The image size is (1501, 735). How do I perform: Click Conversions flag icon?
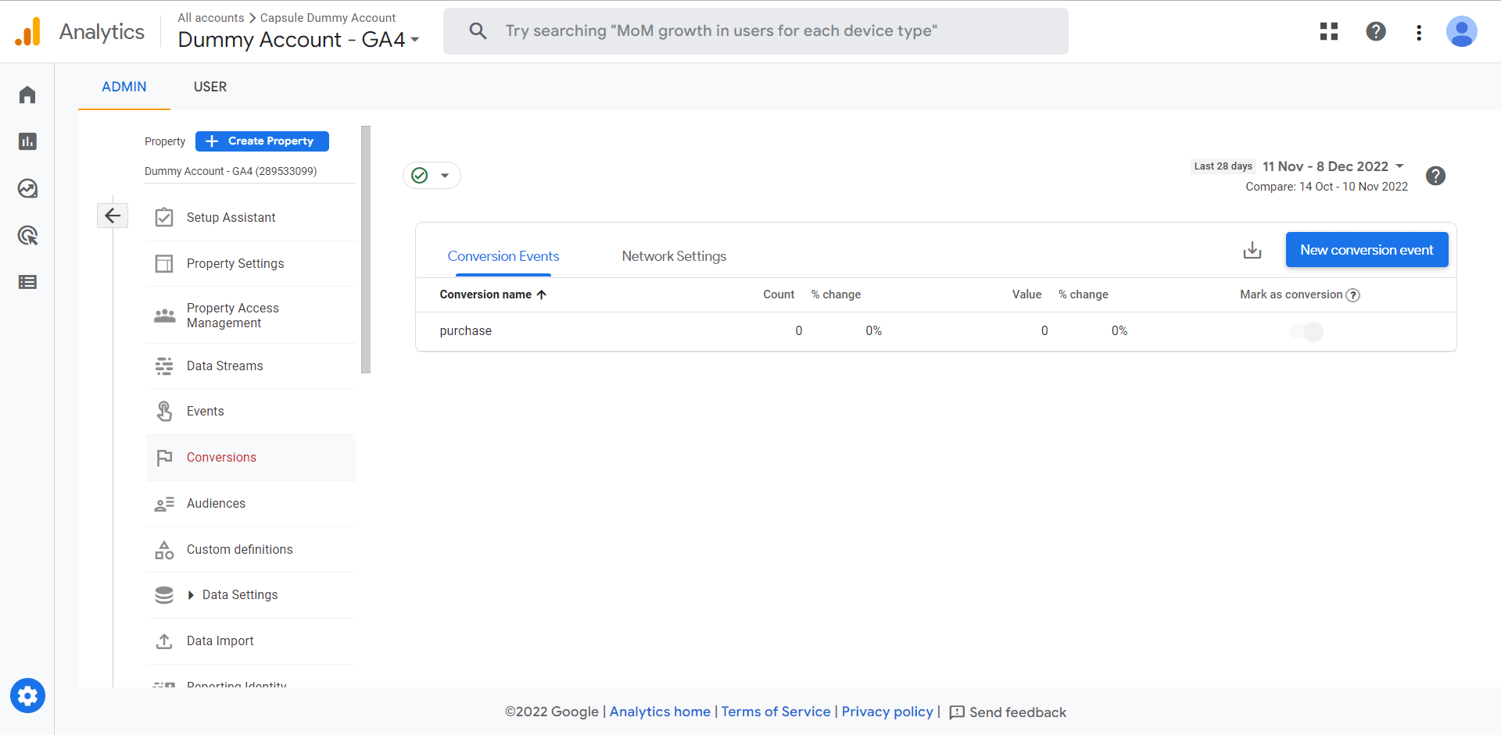click(x=164, y=458)
